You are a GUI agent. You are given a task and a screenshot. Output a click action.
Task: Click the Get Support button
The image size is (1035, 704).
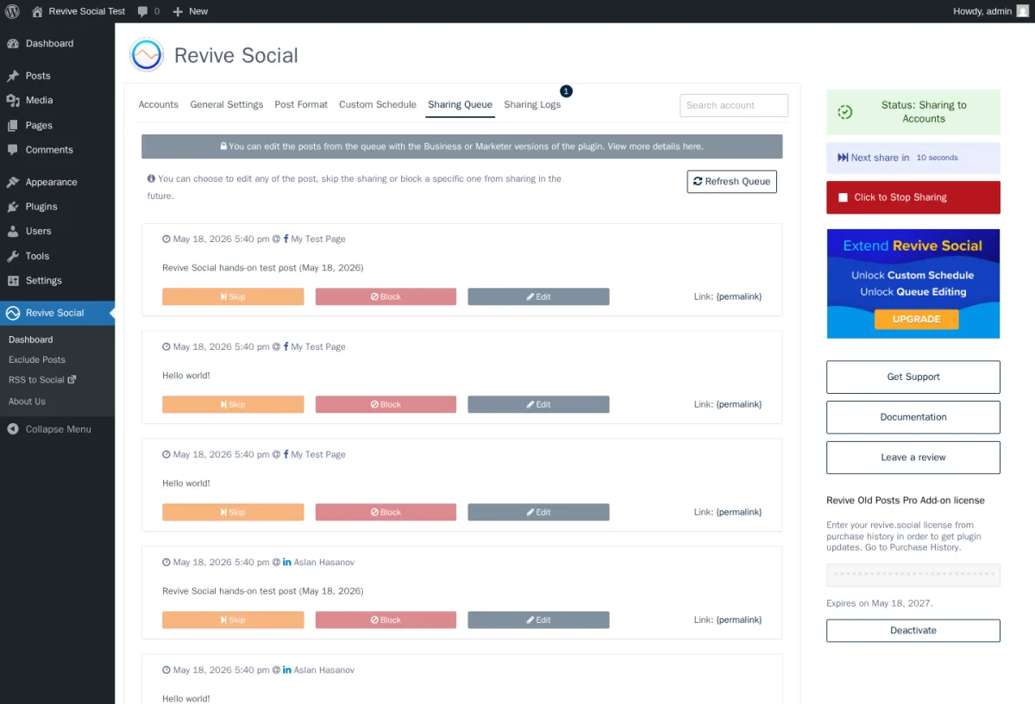tap(913, 377)
